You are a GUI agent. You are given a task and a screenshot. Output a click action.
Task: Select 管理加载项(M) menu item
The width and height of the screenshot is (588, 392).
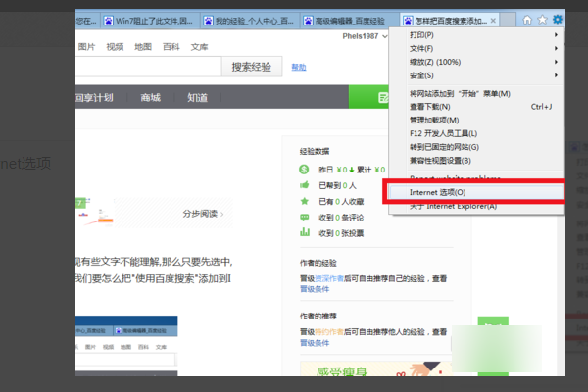[476, 120]
